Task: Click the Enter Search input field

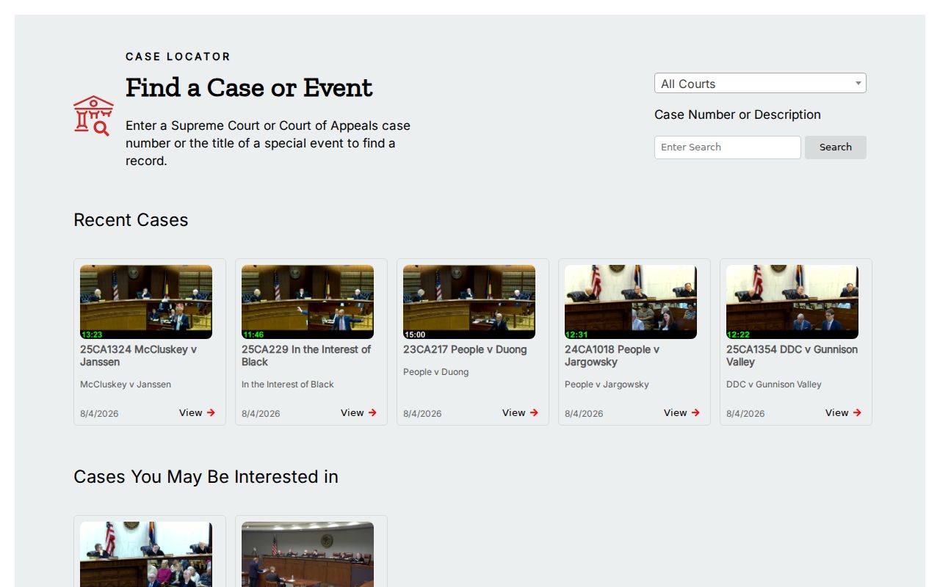Action: [x=727, y=147]
